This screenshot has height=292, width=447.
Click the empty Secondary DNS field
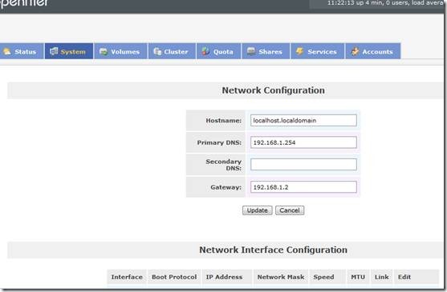[303, 165]
